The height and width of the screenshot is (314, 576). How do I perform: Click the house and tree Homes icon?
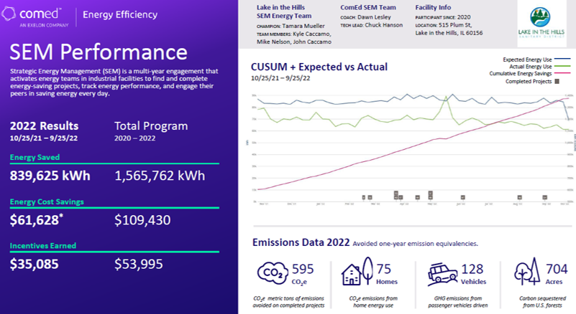click(x=357, y=271)
